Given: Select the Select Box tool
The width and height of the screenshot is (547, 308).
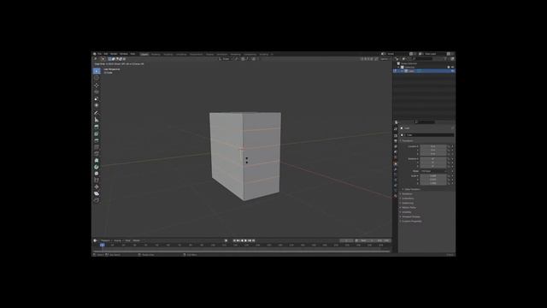Looking at the screenshot, I should coord(97,71).
